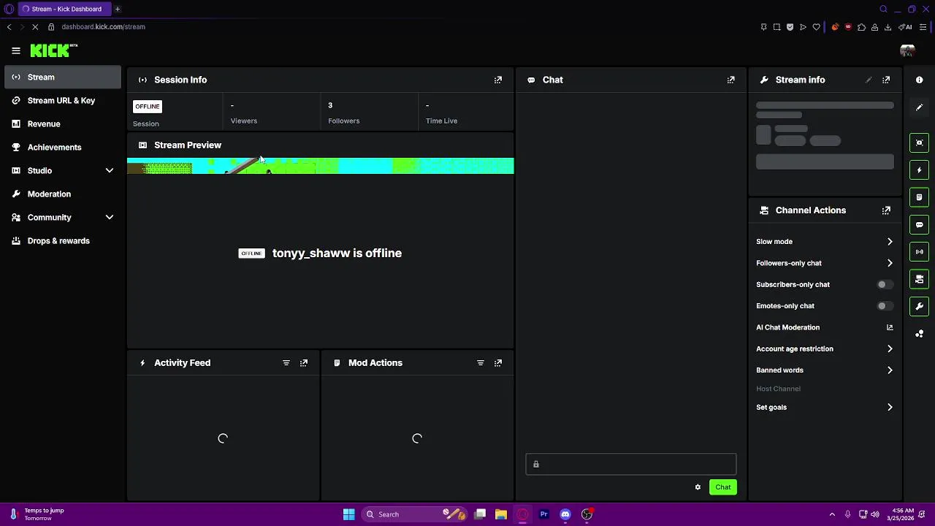Click the stream preview offline area

(321, 253)
